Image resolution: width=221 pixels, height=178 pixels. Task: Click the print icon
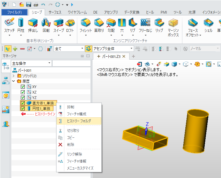click(x=36, y=5)
